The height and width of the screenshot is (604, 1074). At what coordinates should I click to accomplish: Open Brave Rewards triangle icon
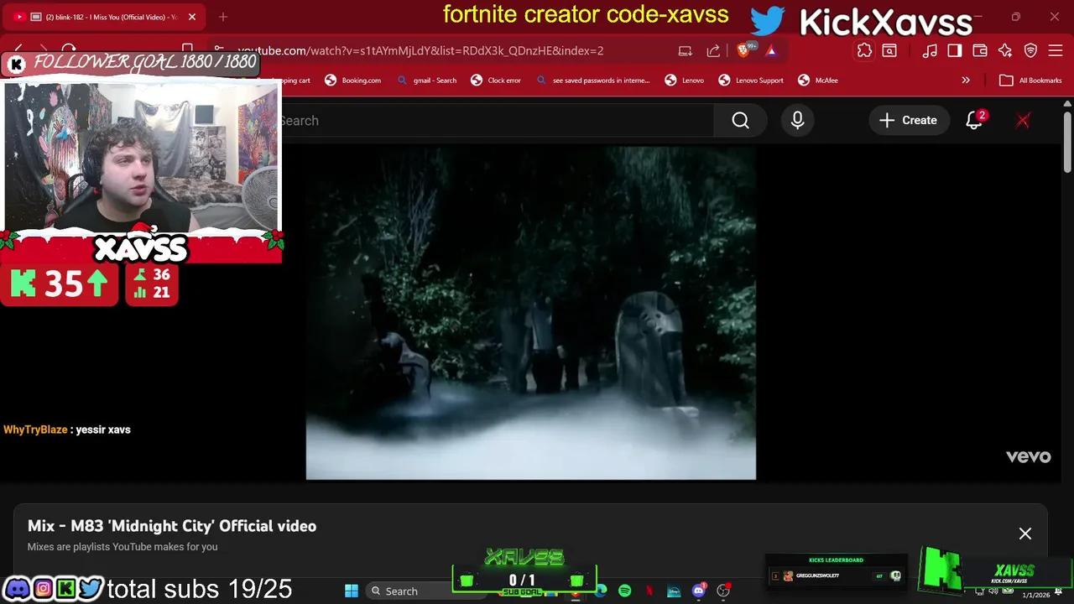coord(771,51)
